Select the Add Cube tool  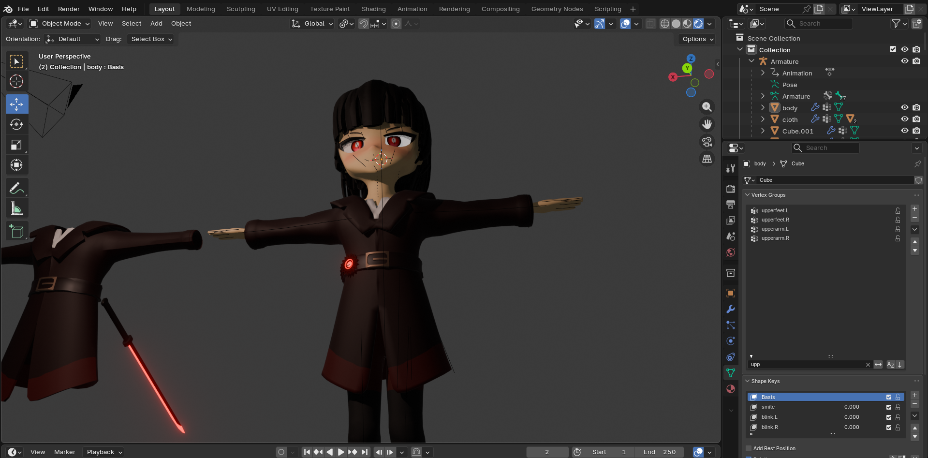click(x=16, y=231)
